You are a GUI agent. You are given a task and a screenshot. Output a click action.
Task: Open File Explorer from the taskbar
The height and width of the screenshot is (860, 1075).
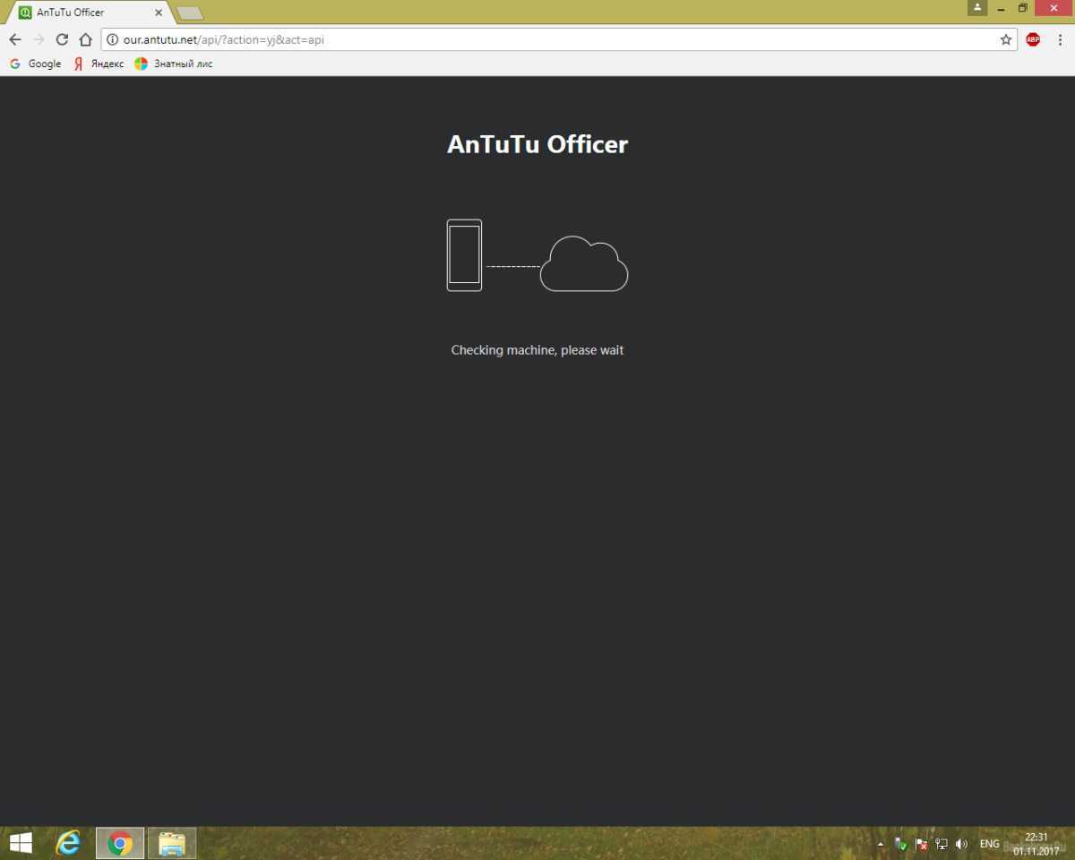pos(172,843)
